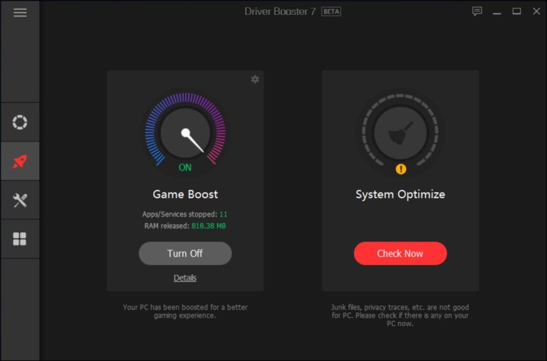547x361 pixels.
Task: Click the Game Boost heading
Action: click(x=185, y=194)
